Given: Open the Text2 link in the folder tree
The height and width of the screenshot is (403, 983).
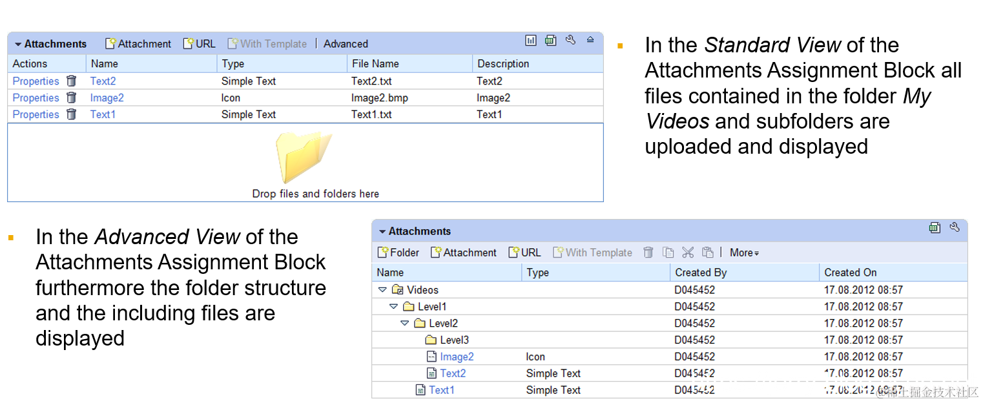Looking at the screenshot, I should [453, 373].
